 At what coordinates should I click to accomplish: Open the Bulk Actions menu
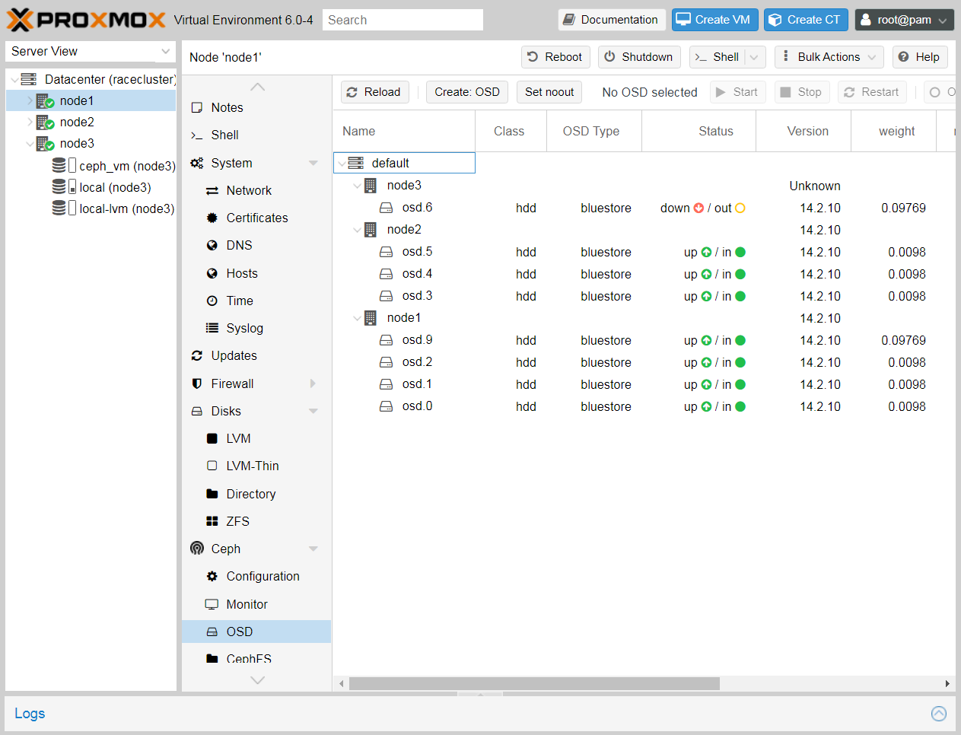(x=829, y=57)
